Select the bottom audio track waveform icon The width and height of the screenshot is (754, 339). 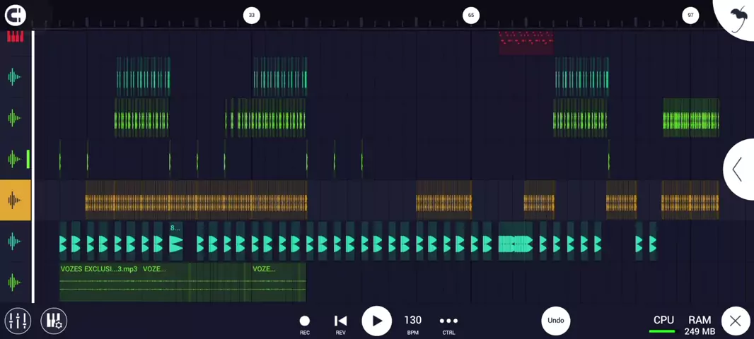pyautogui.click(x=15, y=282)
